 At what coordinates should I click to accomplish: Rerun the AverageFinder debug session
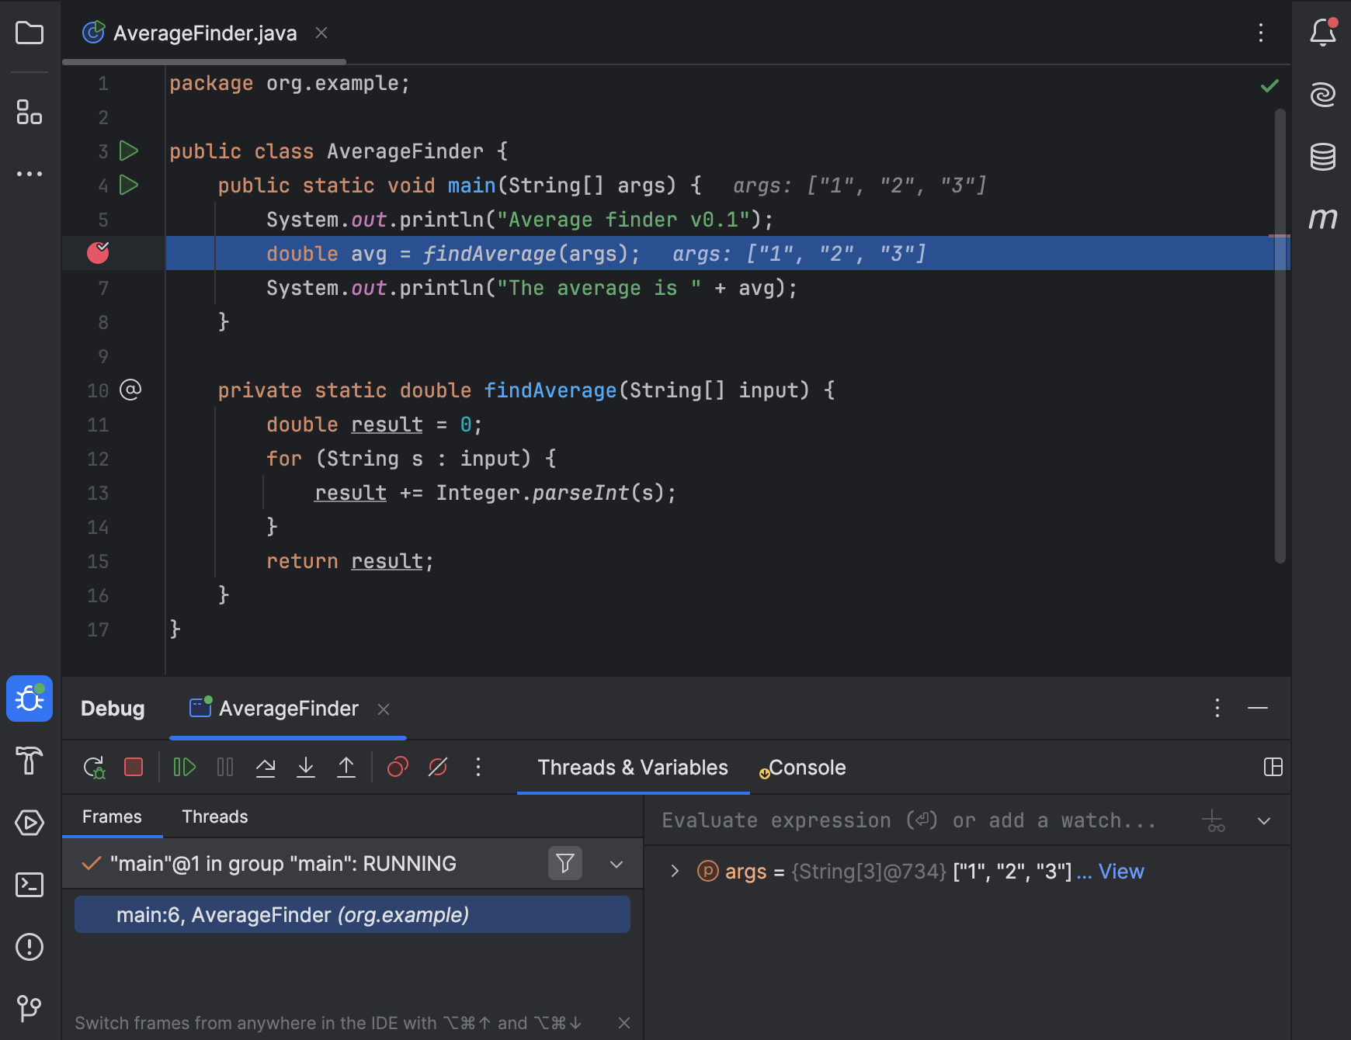pos(93,767)
